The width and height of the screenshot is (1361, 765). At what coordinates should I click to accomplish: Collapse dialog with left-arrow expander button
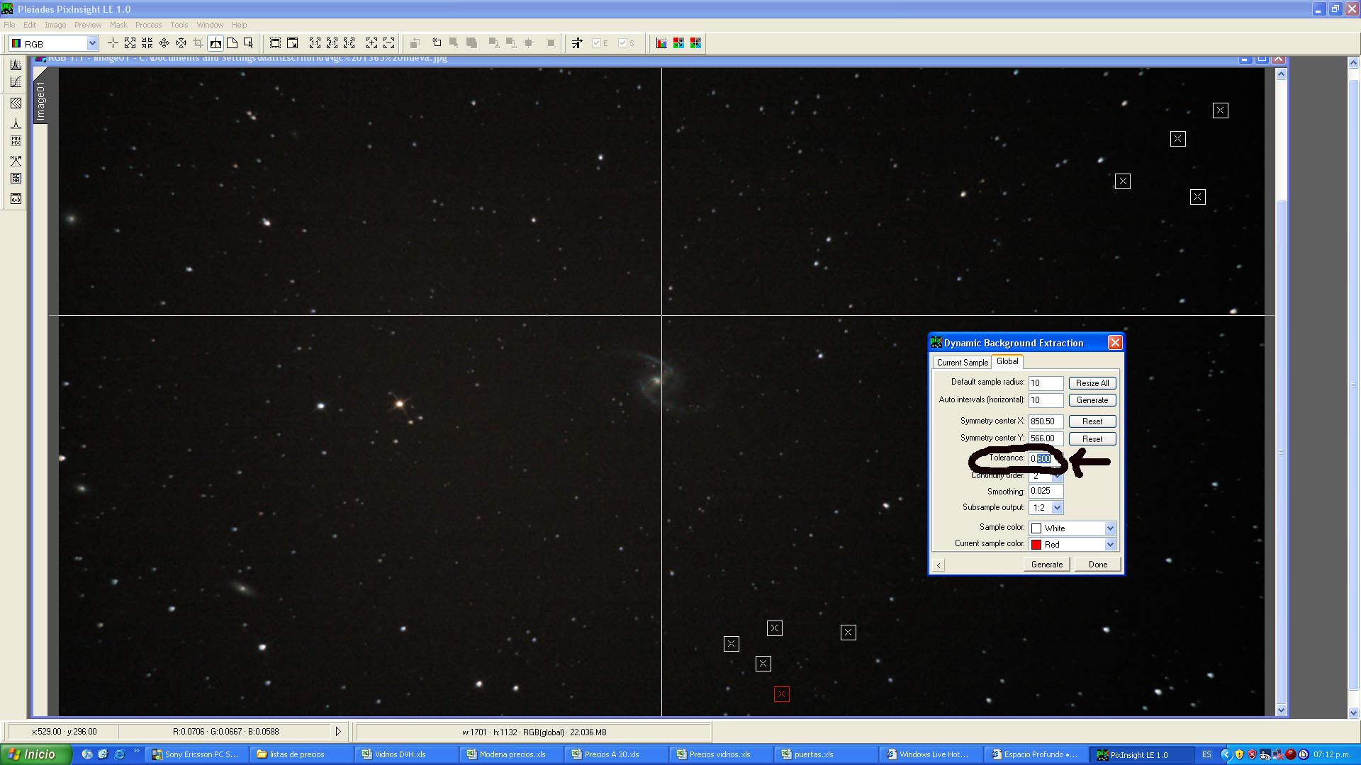(939, 565)
